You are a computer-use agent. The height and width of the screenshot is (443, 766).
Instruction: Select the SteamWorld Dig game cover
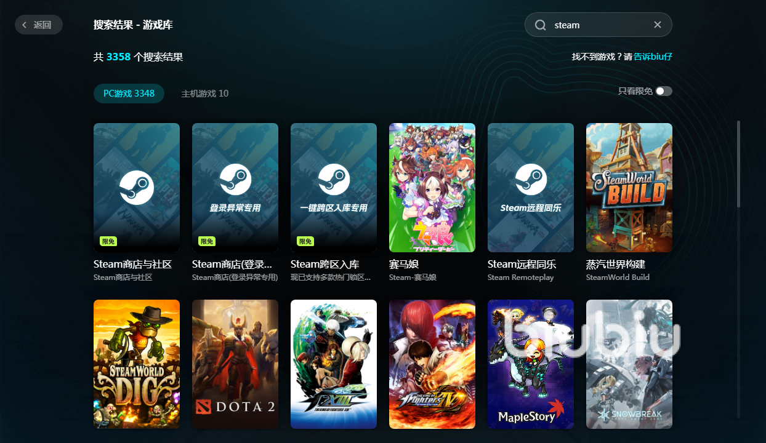click(x=137, y=364)
